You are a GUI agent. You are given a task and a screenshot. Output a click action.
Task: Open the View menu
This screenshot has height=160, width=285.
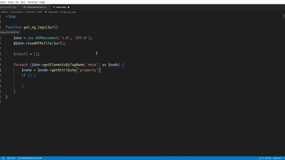point(11,2)
